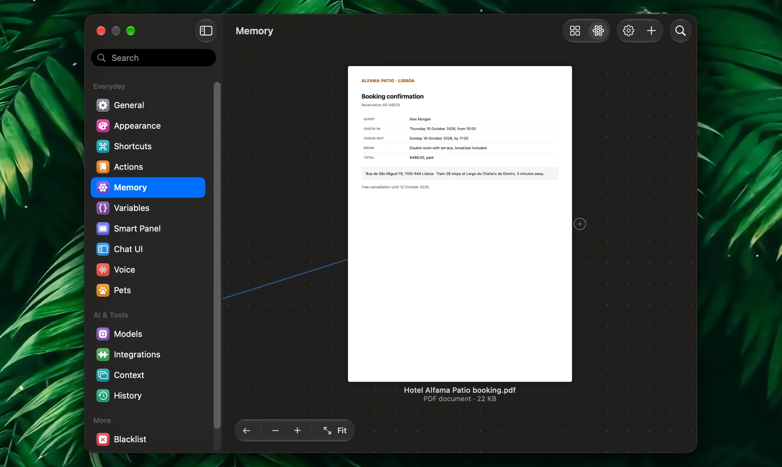
Task: Open the General settings section
Action: point(148,105)
